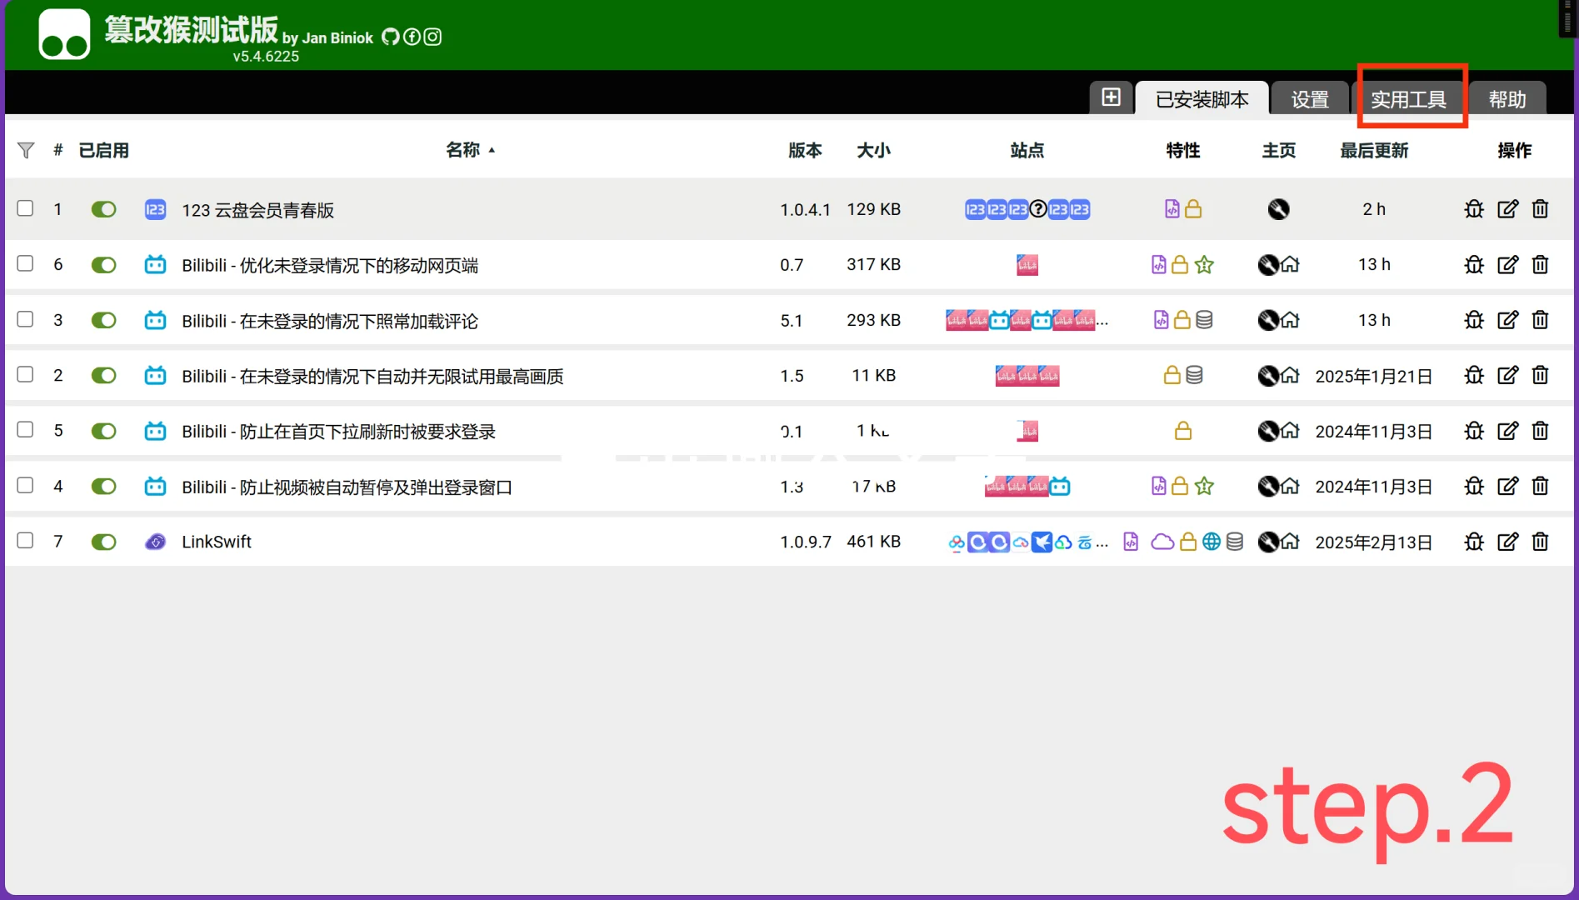This screenshot has height=900, width=1579.
Task: Tick checkbox for 123 云盘会员青春版
Action: point(26,208)
